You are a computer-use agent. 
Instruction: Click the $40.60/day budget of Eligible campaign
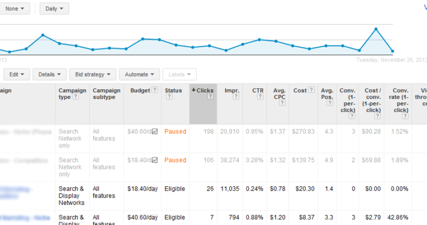pos(142,217)
